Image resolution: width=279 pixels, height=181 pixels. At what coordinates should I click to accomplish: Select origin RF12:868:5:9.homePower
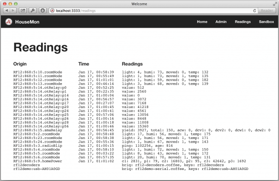click(x=38, y=161)
